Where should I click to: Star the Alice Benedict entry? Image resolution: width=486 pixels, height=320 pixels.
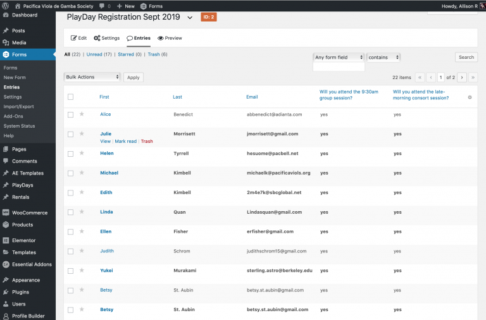pyautogui.click(x=82, y=114)
